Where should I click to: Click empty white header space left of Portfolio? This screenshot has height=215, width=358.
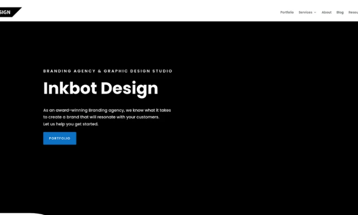pos(157,11)
